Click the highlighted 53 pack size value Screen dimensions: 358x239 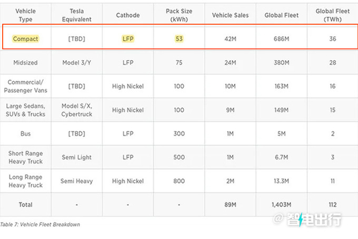pyautogui.click(x=180, y=39)
